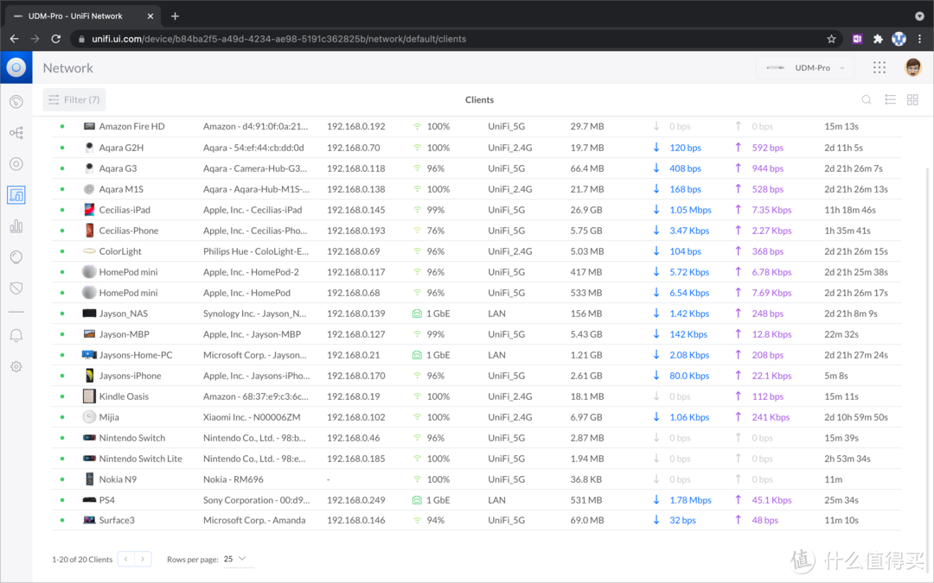Click the 1-20 of 20 Clients label

point(82,559)
